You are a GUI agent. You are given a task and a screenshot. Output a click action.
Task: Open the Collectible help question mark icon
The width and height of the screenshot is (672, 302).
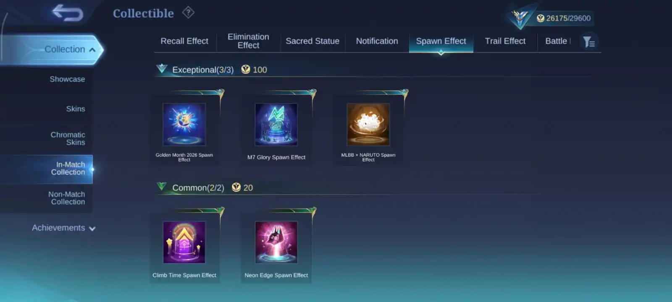(188, 13)
